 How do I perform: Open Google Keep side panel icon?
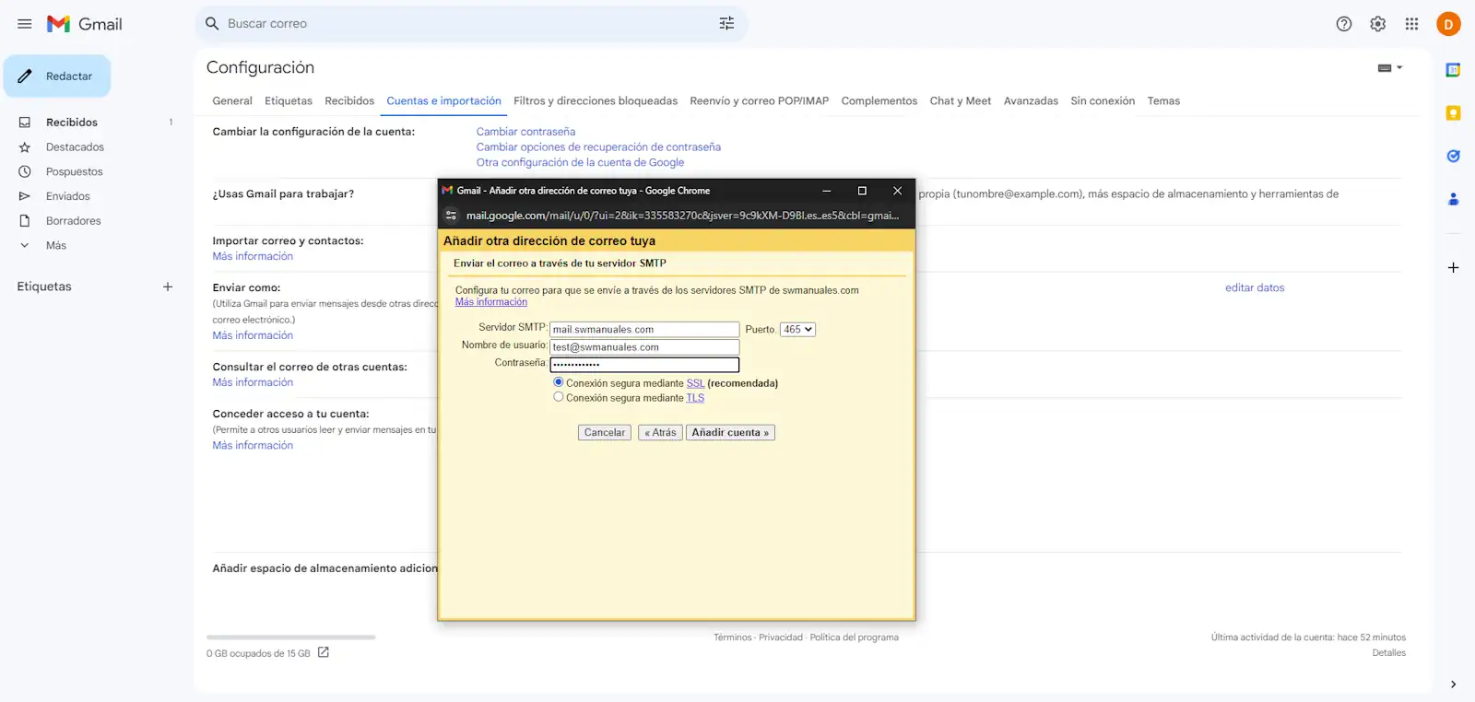pyautogui.click(x=1453, y=113)
